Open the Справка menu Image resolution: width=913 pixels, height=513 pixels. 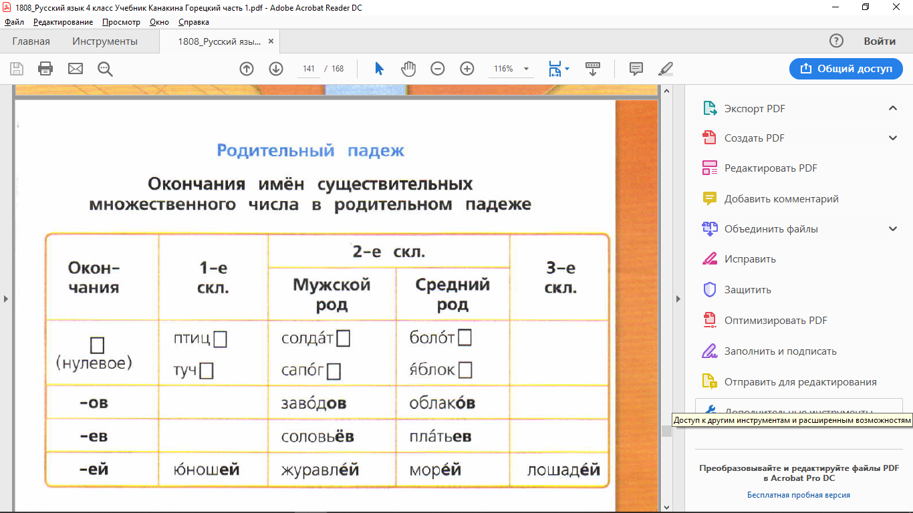tap(193, 22)
